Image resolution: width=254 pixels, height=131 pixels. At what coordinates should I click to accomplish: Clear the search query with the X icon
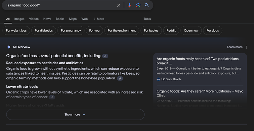pos(119,5)
